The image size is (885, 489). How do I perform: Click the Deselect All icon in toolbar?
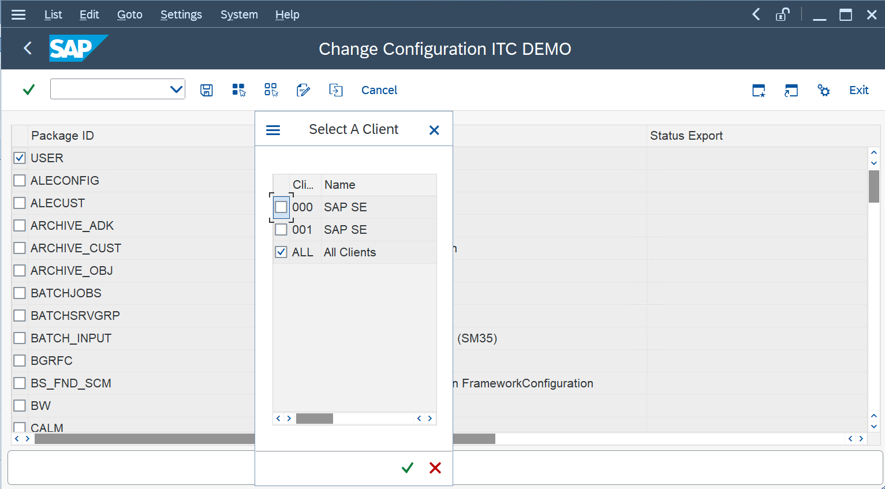(271, 90)
